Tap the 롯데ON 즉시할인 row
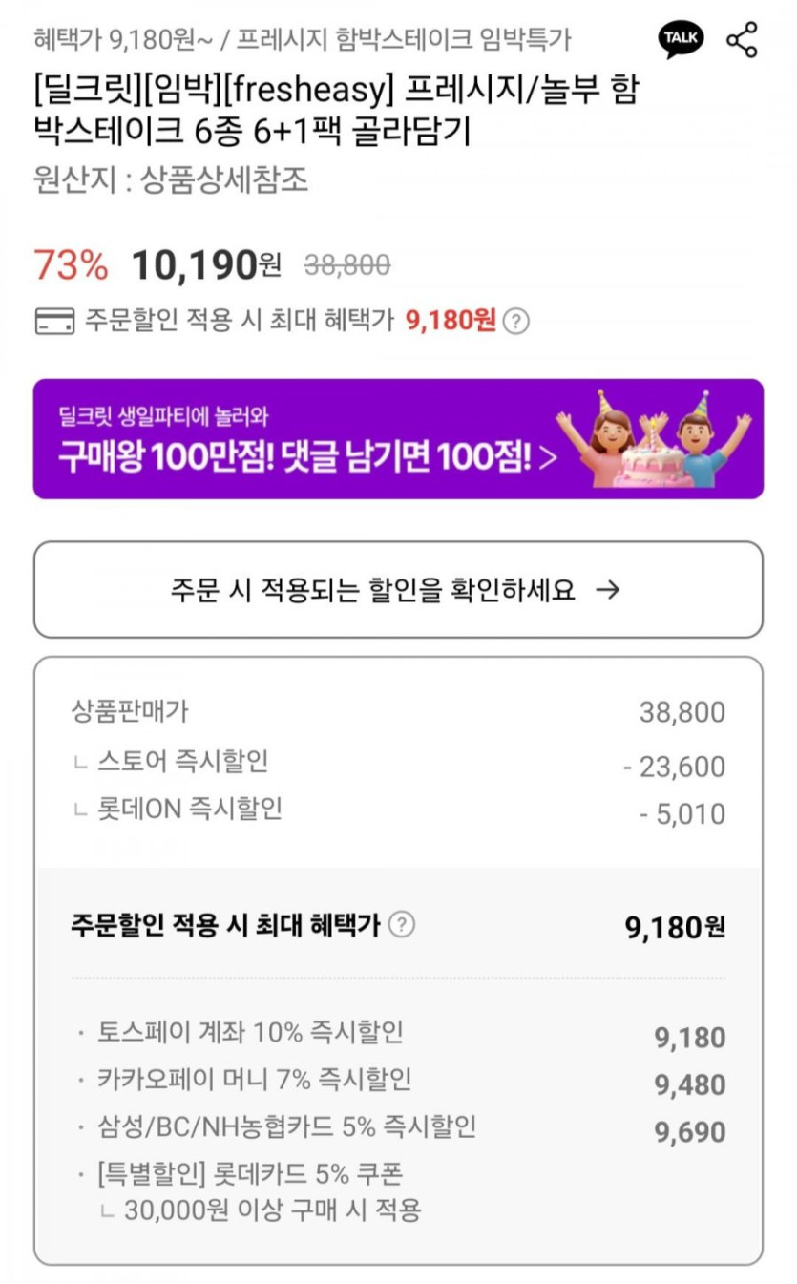 pos(189,810)
